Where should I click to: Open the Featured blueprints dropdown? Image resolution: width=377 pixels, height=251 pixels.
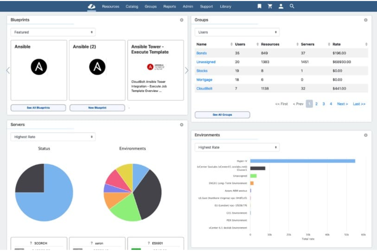[53, 32]
